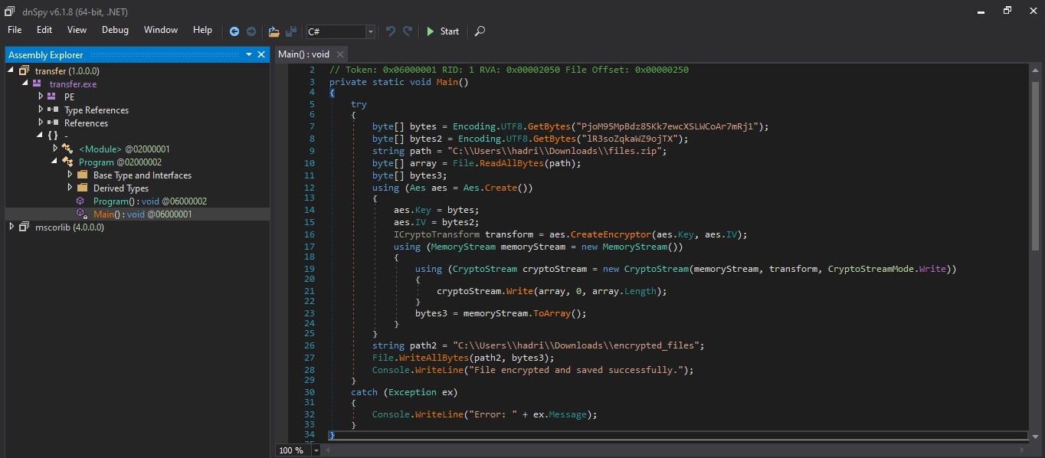Click the Undo toolbar icon
This screenshot has height=458, width=1045.
(x=391, y=31)
